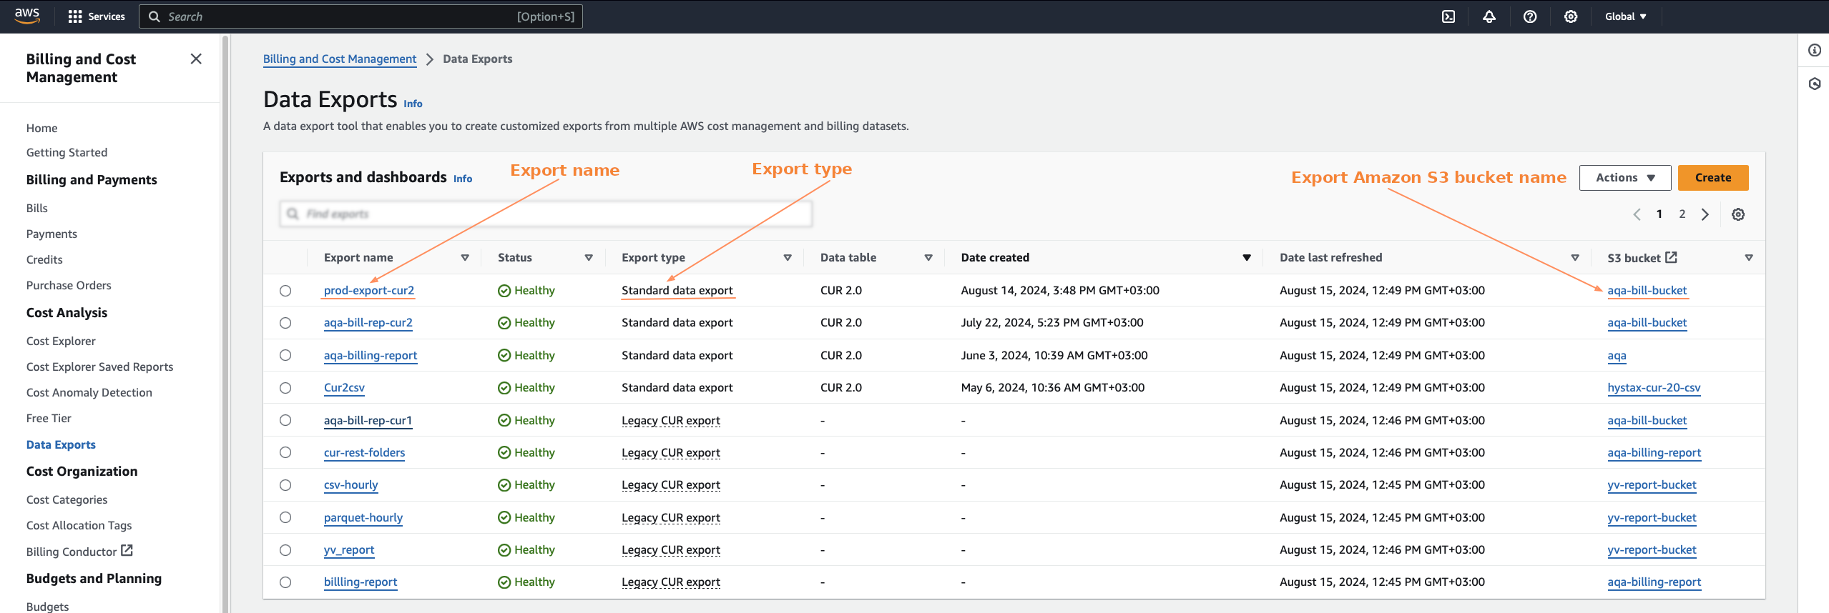Open the Info link beside Exports and dashboards

pos(463,179)
